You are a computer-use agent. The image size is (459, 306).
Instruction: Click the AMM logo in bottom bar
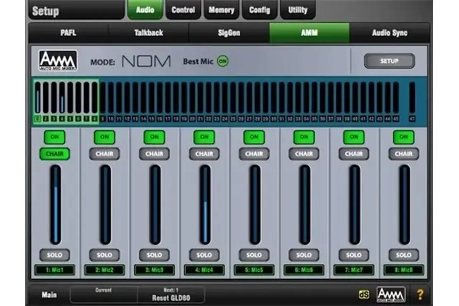(x=391, y=295)
